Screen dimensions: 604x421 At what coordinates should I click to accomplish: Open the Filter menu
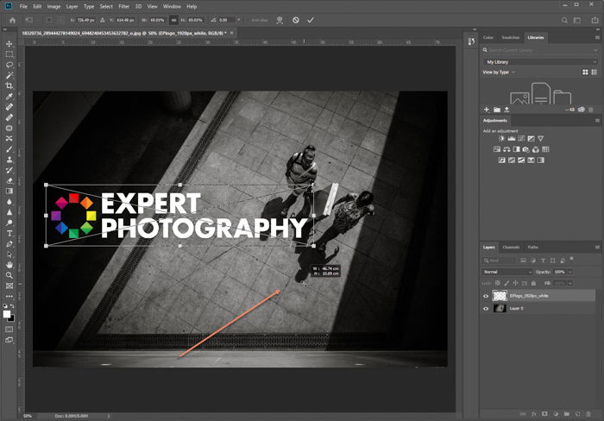[x=123, y=7]
